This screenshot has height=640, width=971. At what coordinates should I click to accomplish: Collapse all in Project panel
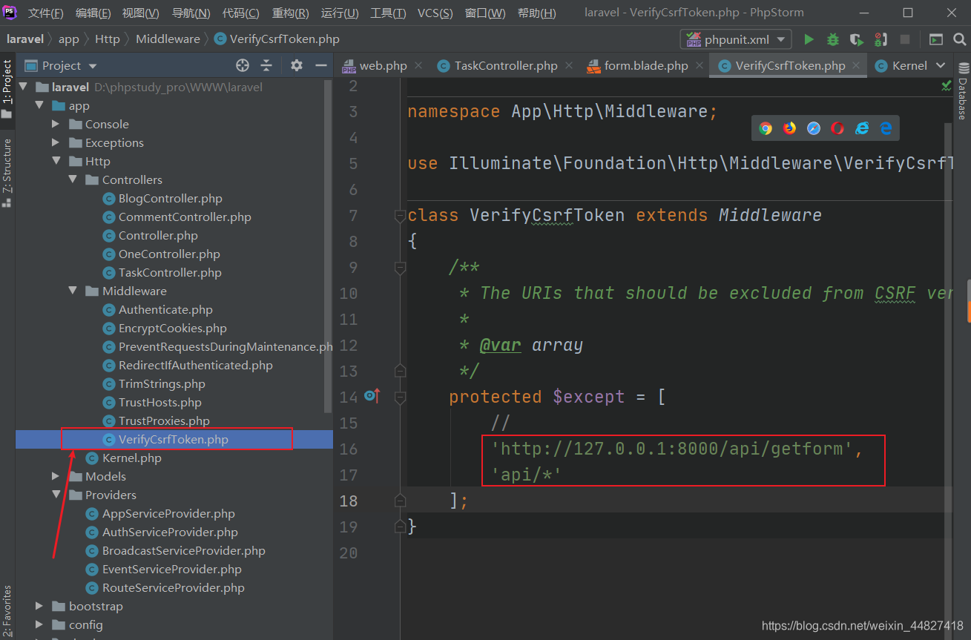266,65
